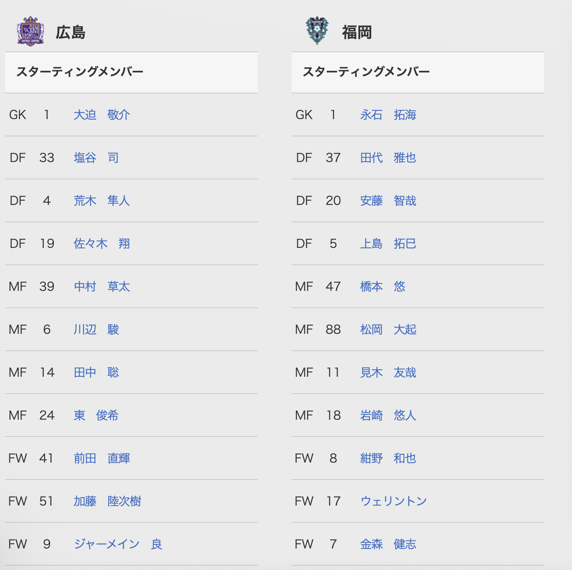Open 安藤 智哉 player page

point(388,200)
